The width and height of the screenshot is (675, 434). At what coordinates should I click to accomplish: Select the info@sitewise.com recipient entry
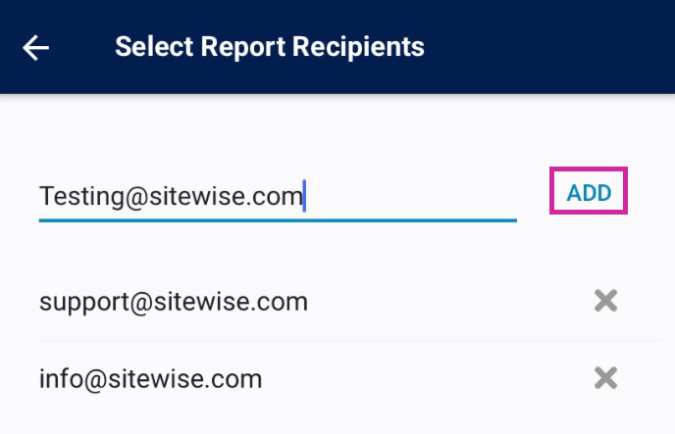point(150,378)
